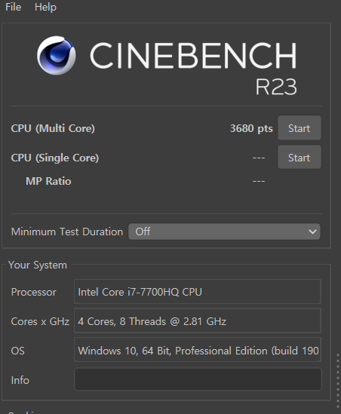
Task: Click the 3680 pts multi core score
Action: click(x=251, y=129)
